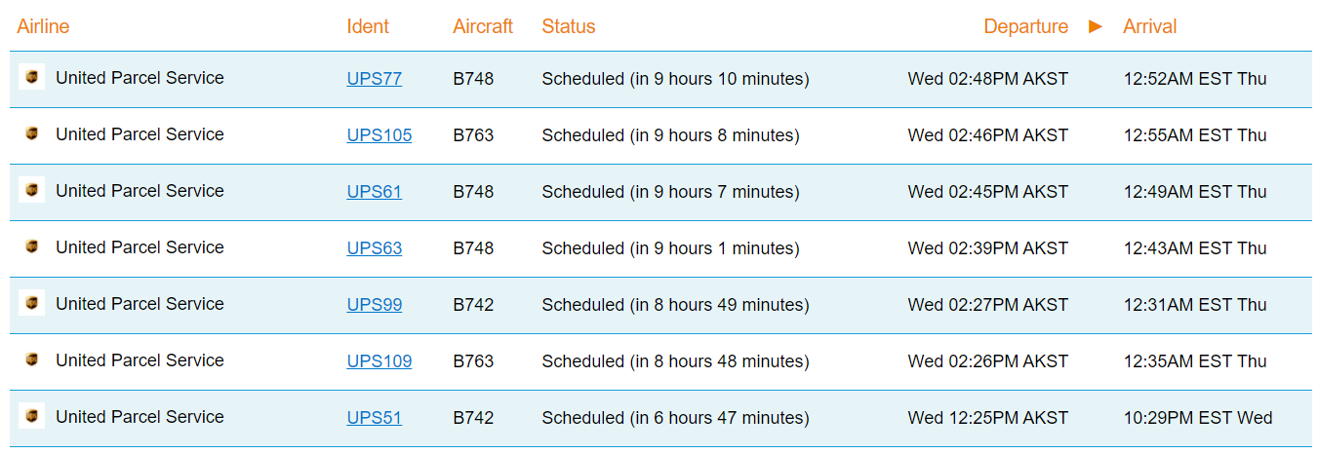
Task: Open the UPS99 flight link
Action: (x=375, y=305)
